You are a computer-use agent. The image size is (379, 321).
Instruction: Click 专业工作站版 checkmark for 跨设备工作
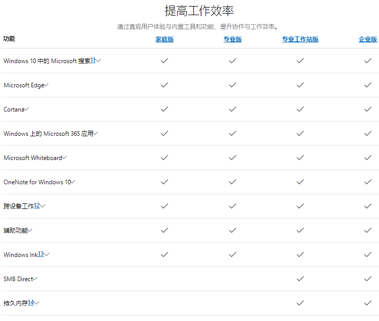click(x=300, y=206)
